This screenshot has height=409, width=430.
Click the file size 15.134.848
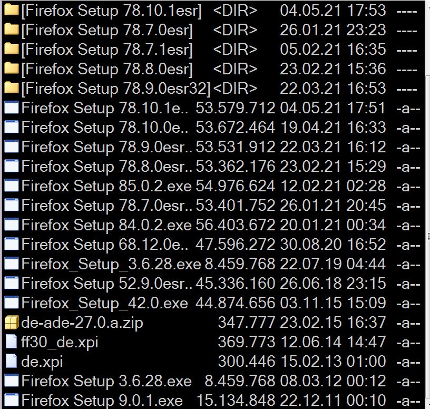click(236, 400)
